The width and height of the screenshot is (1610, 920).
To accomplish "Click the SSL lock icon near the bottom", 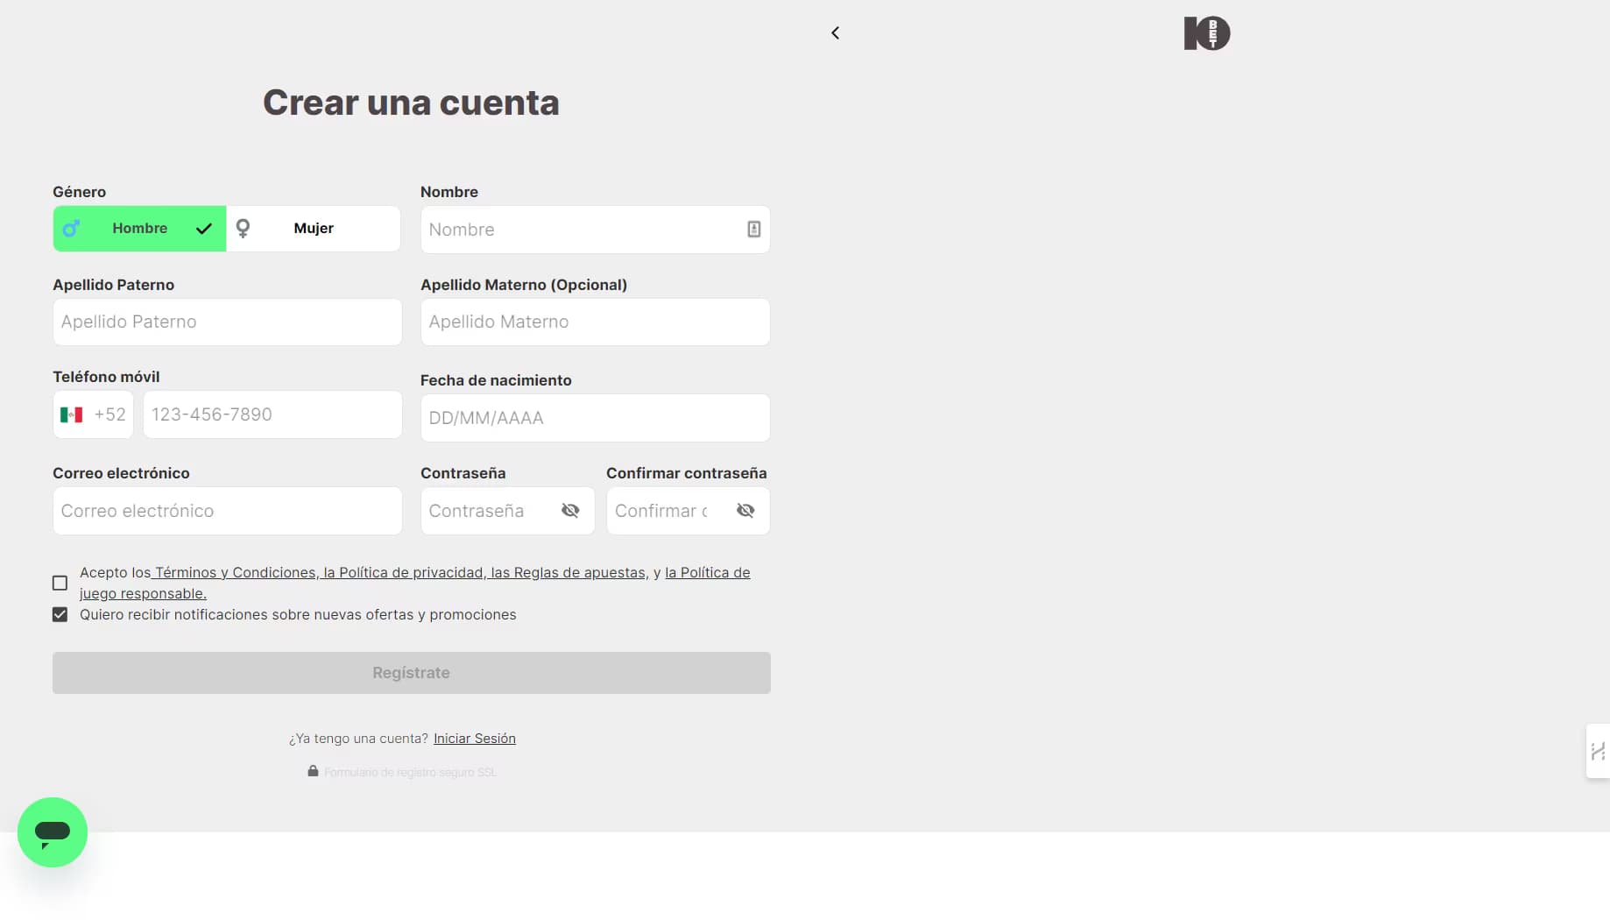I will pyautogui.click(x=313, y=771).
